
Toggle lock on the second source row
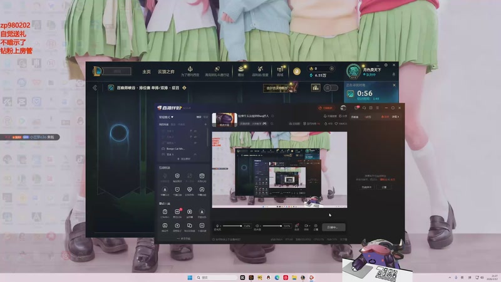[x=191, y=137]
